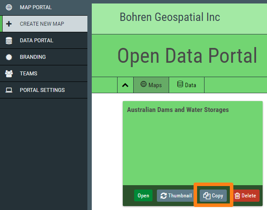Click the Teams people icon
267x210 pixels.
pyautogui.click(x=9, y=74)
